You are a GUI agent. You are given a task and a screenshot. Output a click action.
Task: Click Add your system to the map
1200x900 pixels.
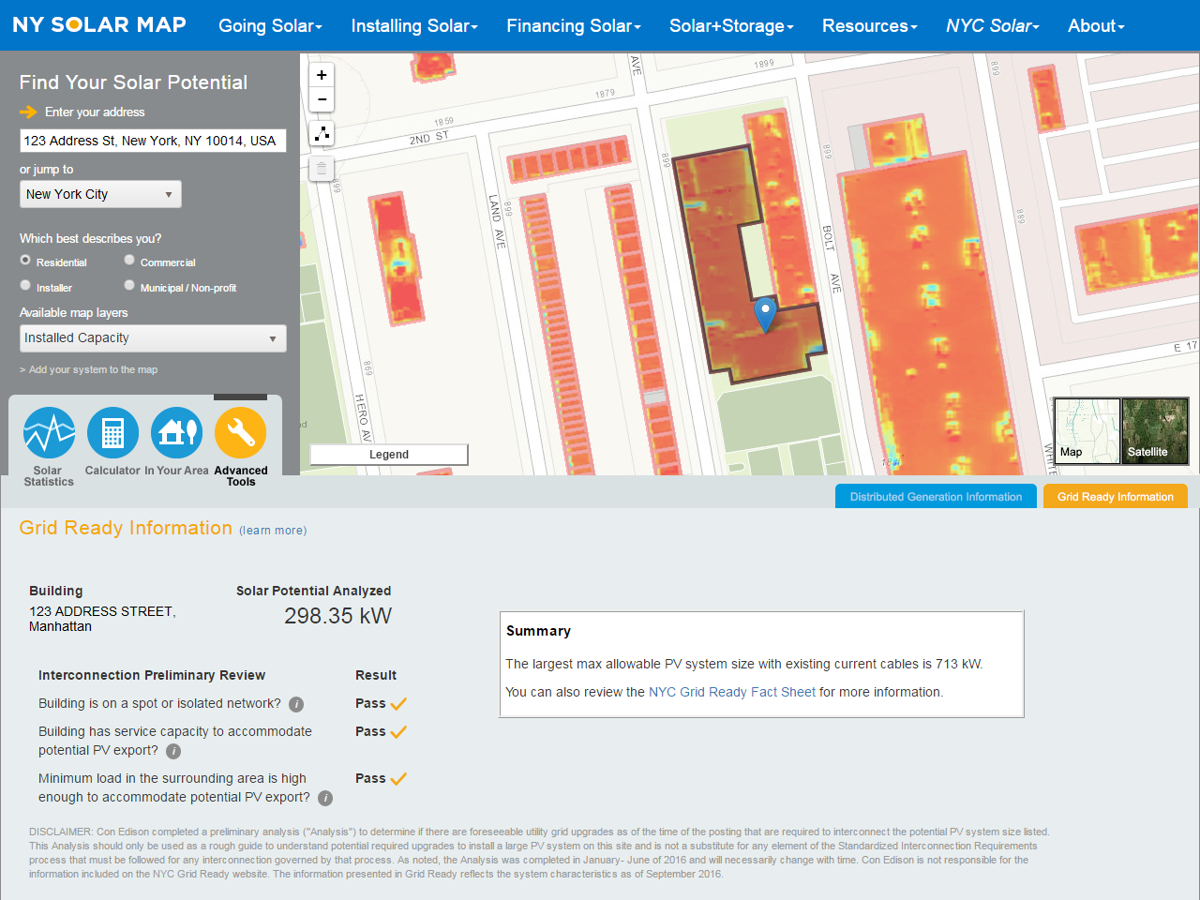tap(93, 369)
